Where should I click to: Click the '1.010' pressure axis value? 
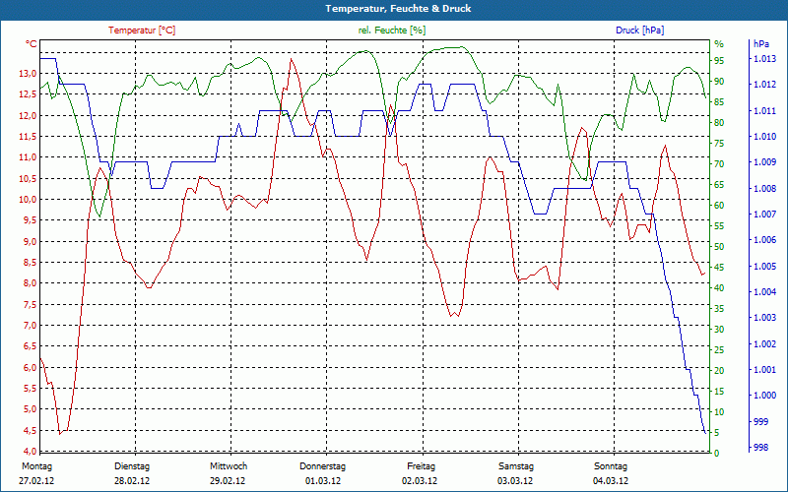click(x=764, y=137)
